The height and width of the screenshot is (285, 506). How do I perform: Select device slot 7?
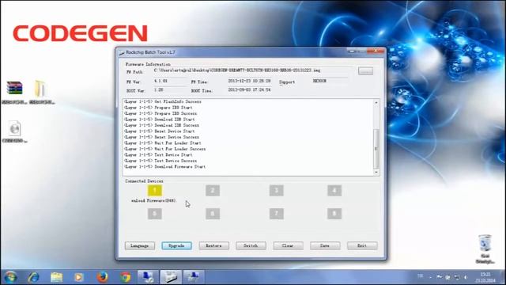pos(277,214)
